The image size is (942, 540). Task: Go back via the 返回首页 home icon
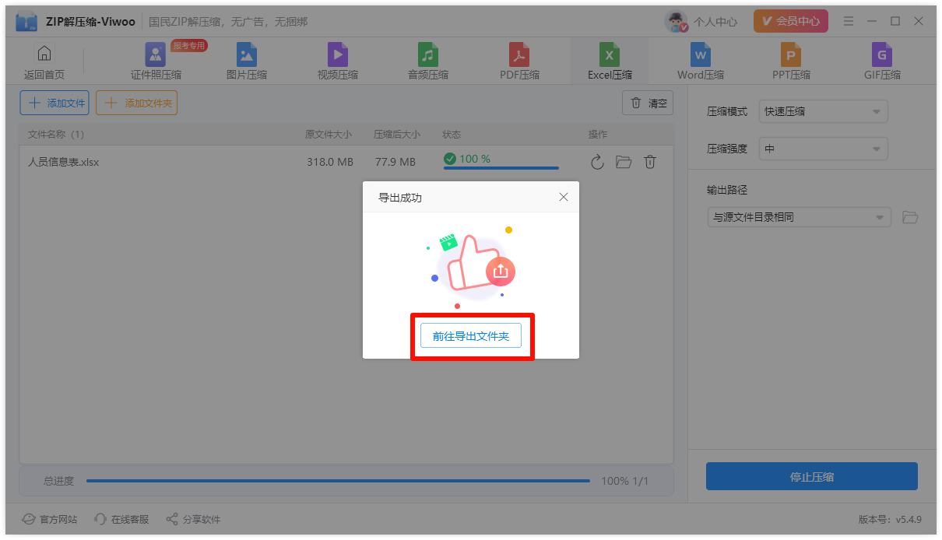(44, 62)
